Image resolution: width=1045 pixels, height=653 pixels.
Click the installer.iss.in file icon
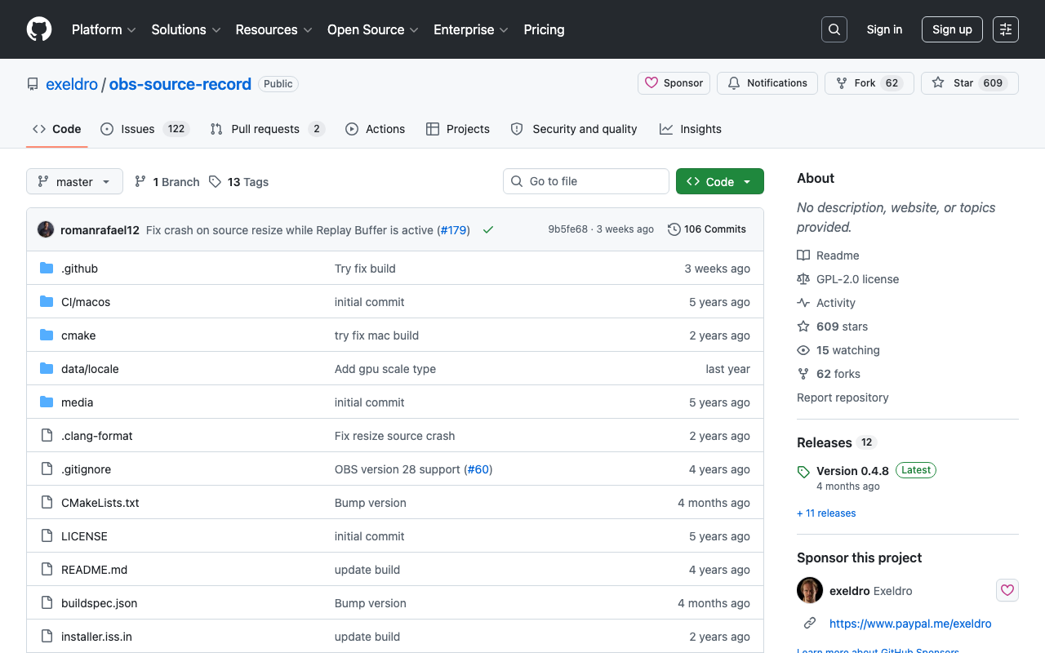[47, 637]
